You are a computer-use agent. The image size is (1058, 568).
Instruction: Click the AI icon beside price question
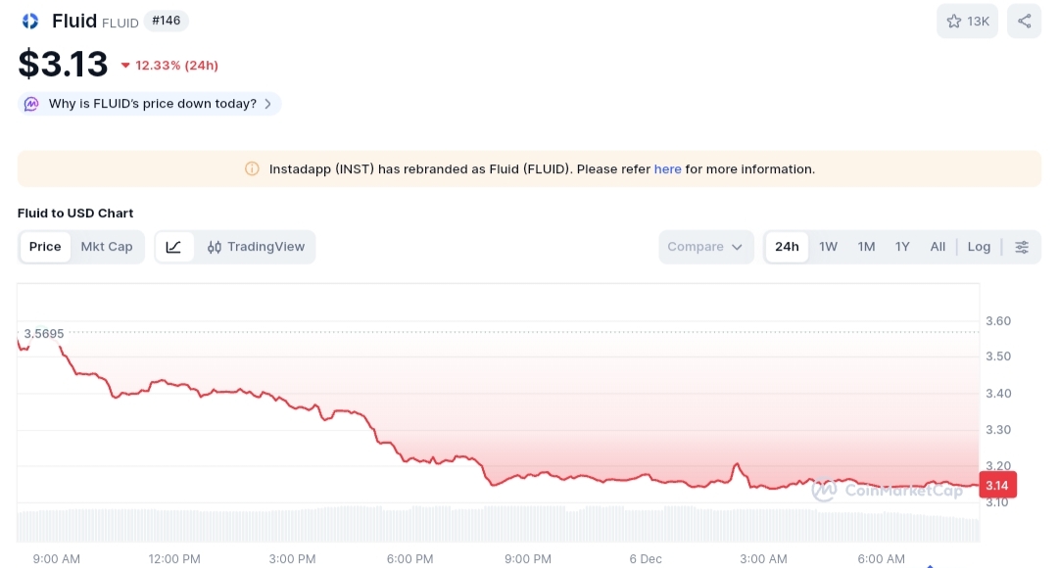31,104
